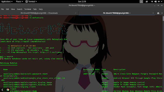Select workspace indicator 1
Viewport: 164px width, 92px height.
141,2
